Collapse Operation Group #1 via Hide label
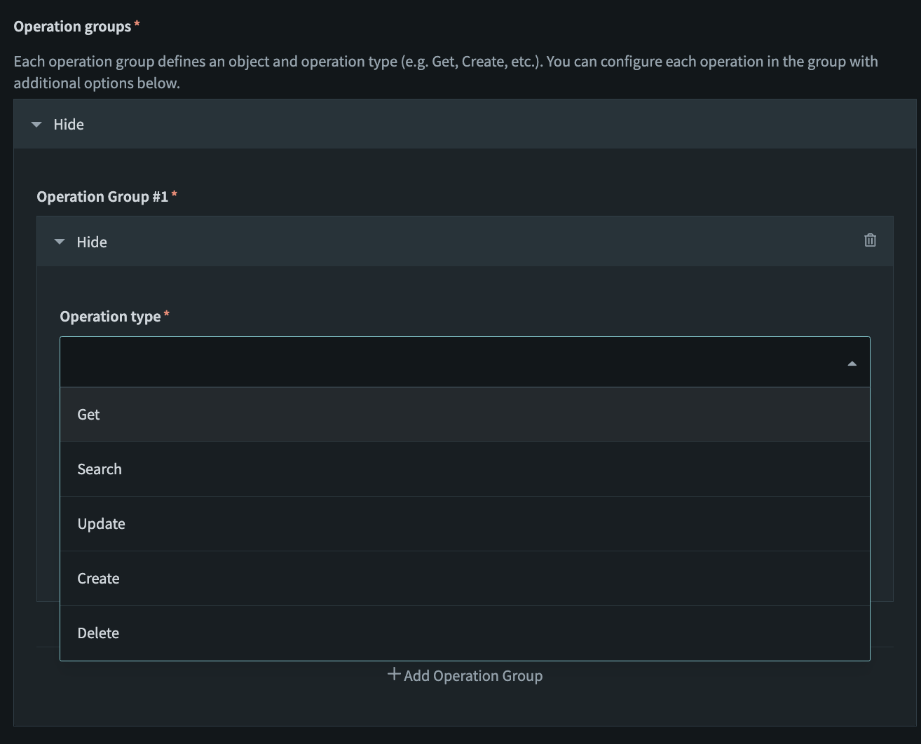 click(x=92, y=242)
